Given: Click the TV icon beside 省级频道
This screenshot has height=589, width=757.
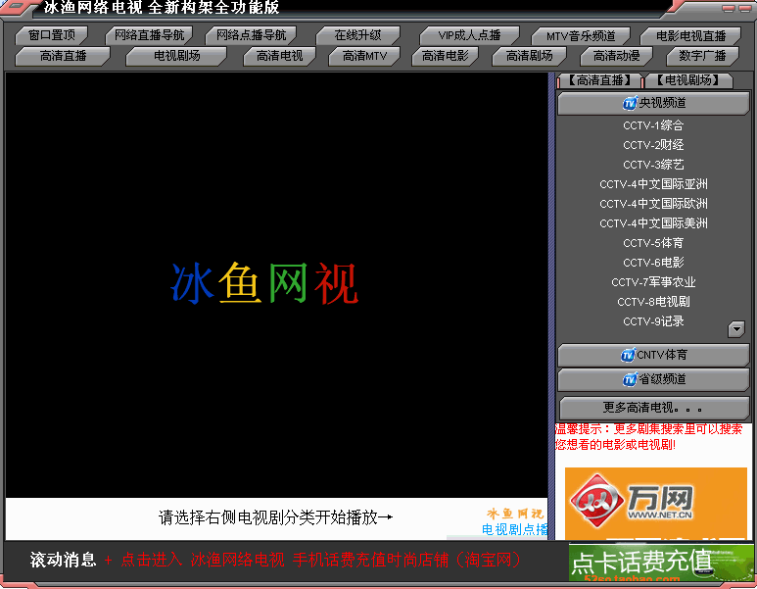Looking at the screenshot, I should coord(630,379).
